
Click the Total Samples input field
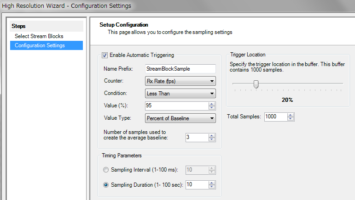pyautogui.click(x=276, y=117)
